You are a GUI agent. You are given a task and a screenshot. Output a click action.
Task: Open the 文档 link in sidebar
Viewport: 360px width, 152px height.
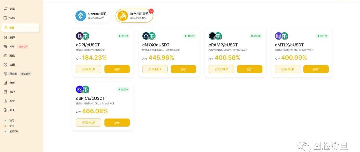[x=12, y=126]
